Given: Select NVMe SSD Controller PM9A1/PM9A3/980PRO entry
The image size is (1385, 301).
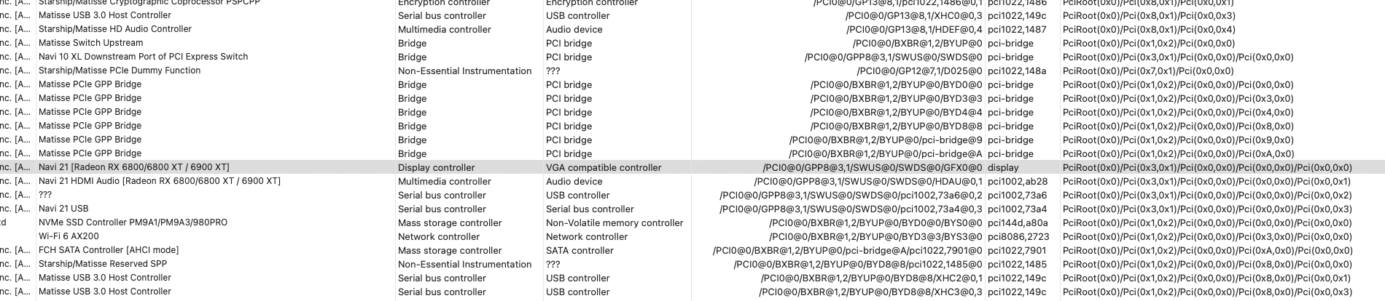Looking at the screenshot, I should click(133, 222).
